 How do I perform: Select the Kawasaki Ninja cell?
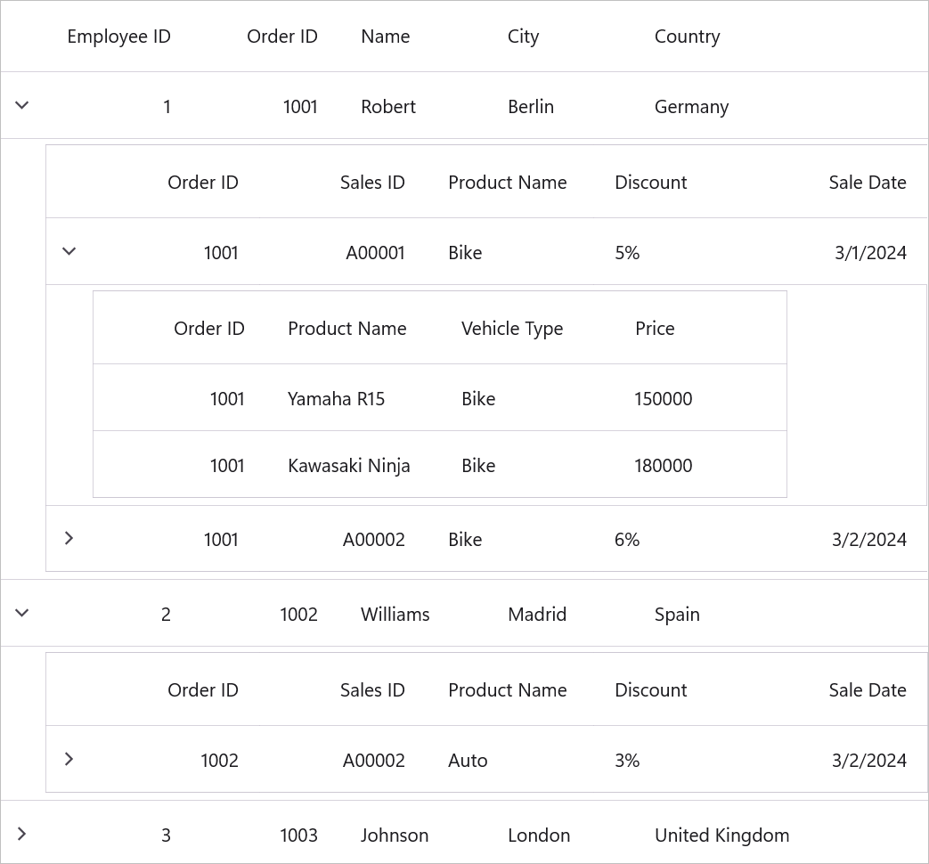pyautogui.click(x=349, y=466)
